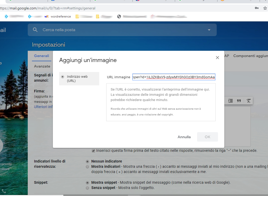Click the phone icon in the sidebar
268x201 pixels.
click(4, 191)
